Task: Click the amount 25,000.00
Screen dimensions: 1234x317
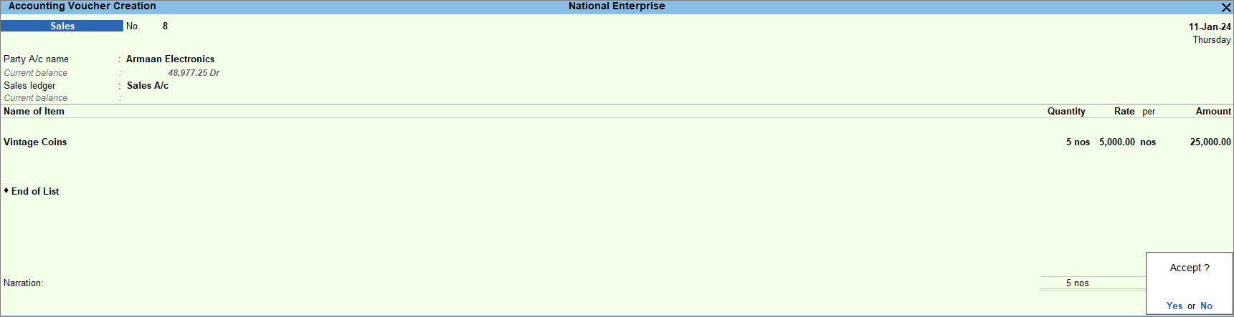Action: click(1210, 142)
